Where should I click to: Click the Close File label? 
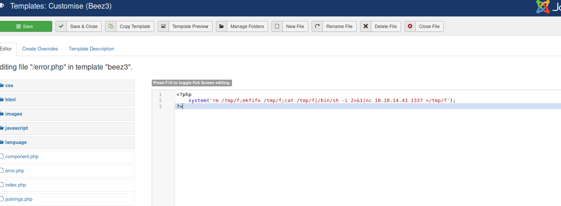[x=429, y=27]
